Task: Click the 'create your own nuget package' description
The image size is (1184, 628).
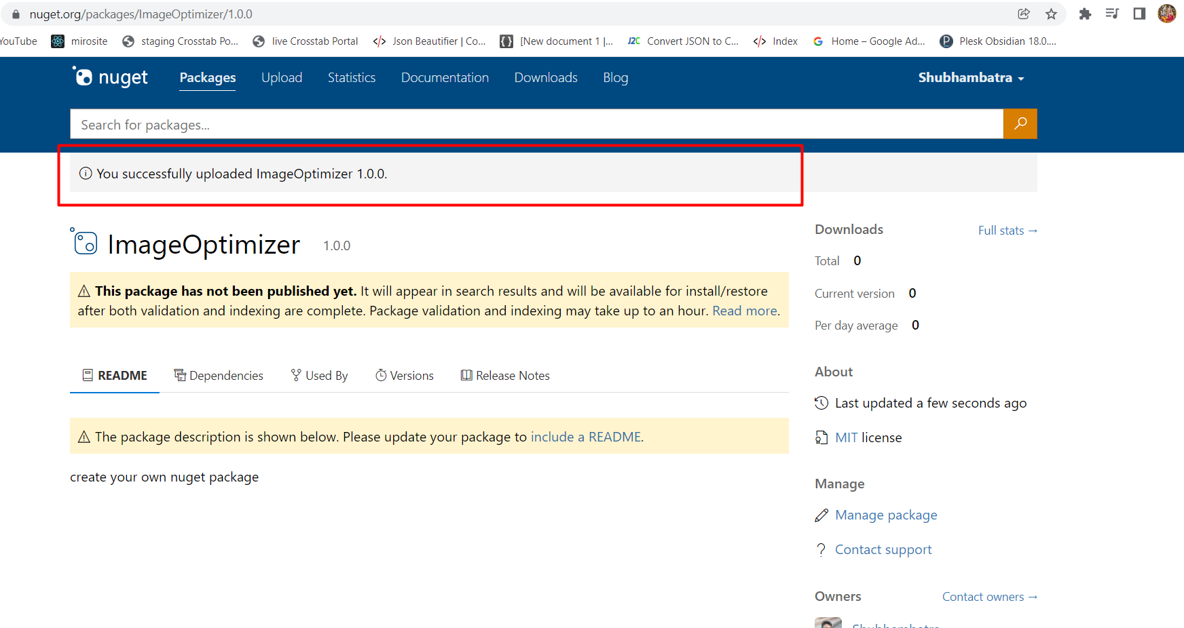Action: tap(164, 477)
